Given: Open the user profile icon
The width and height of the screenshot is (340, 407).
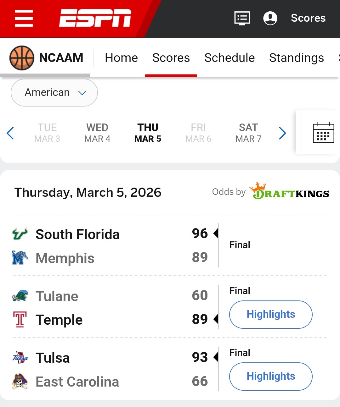Looking at the screenshot, I should click(270, 18).
